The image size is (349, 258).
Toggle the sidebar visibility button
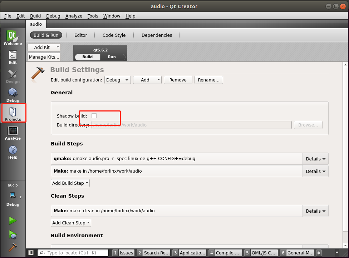31,253
